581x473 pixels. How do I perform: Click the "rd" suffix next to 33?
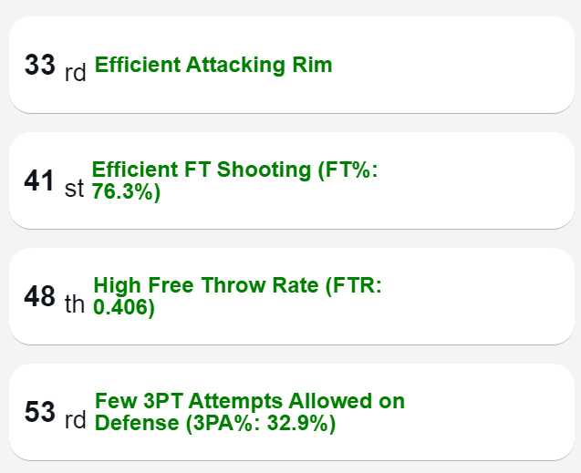click(76, 72)
